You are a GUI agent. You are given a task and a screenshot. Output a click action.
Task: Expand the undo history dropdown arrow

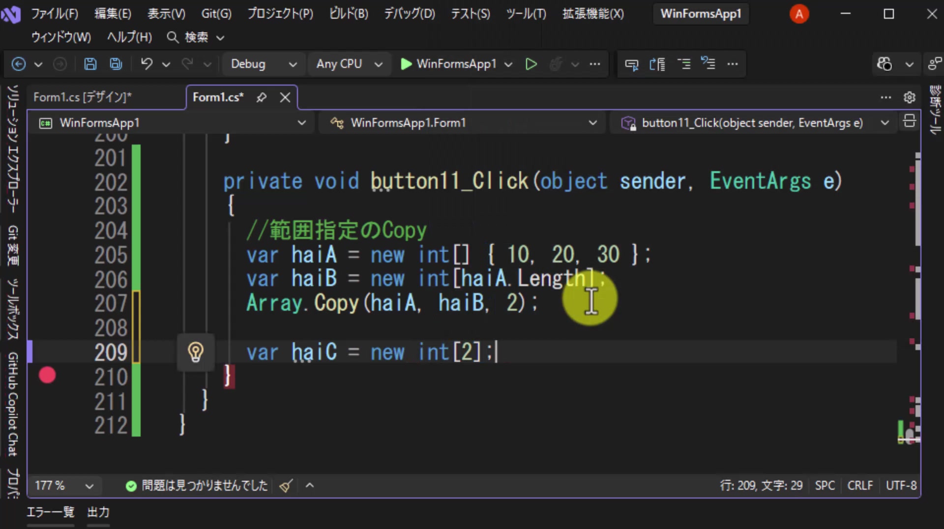click(x=166, y=64)
